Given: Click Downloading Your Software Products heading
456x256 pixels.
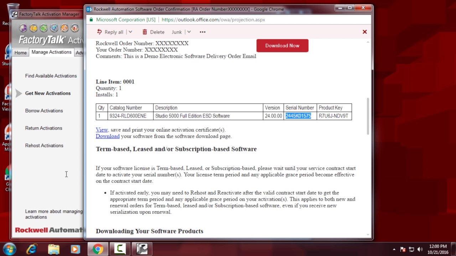Looking at the screenshot, I should [150, 231].
